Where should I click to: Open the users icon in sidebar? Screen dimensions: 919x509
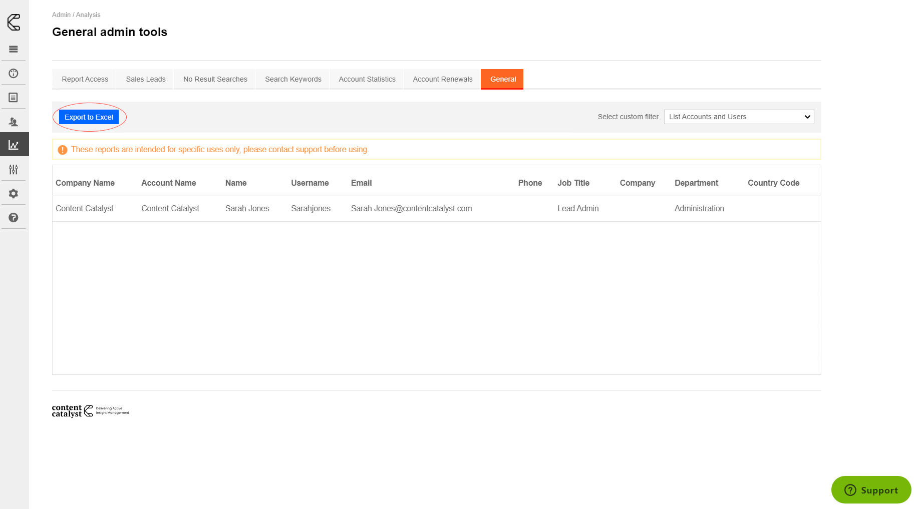pyautogui.click(x=14, y=122)
